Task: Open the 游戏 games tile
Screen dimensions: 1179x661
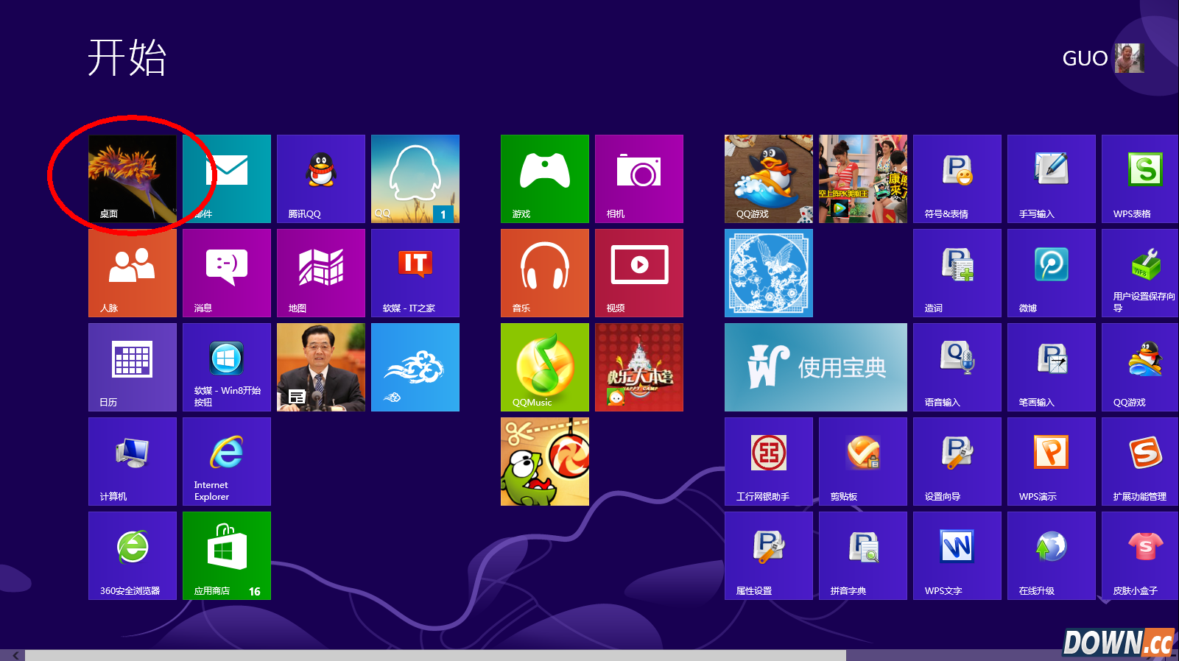Action: tap(545, 179)
